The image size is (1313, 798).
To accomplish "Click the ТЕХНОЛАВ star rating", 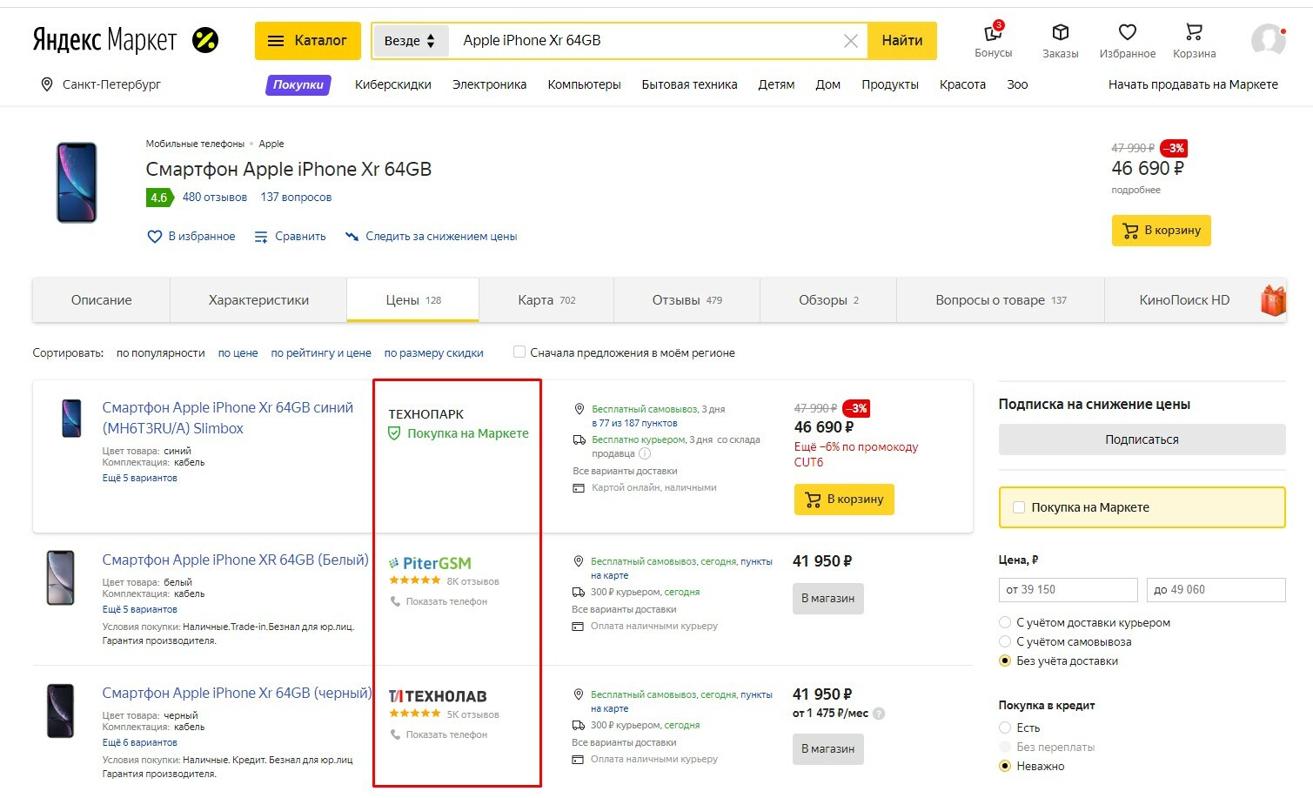I will (x=415, y=714).
